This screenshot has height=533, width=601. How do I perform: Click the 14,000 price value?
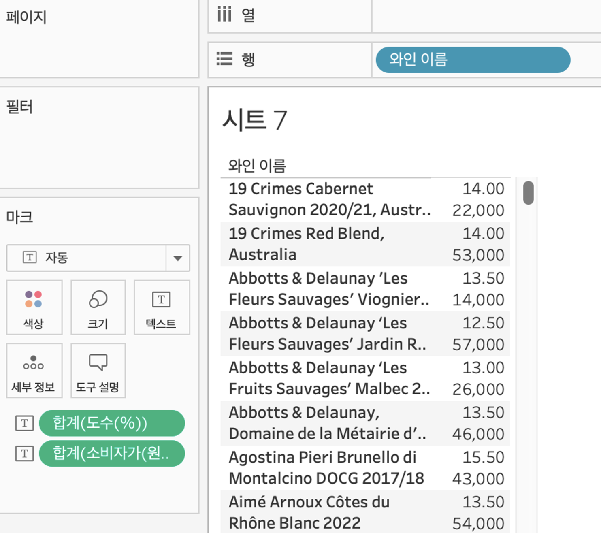(478, 300)
